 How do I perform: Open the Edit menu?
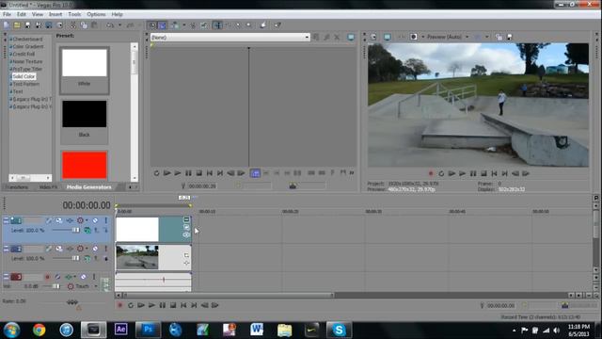tap(22, 14)
